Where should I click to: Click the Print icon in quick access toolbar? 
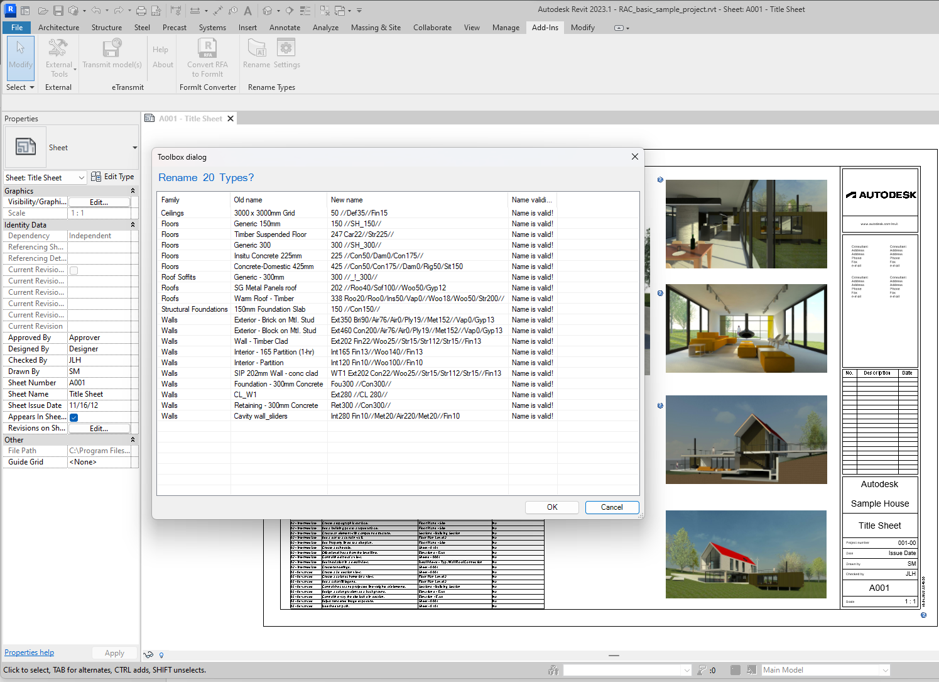[141, 11]
